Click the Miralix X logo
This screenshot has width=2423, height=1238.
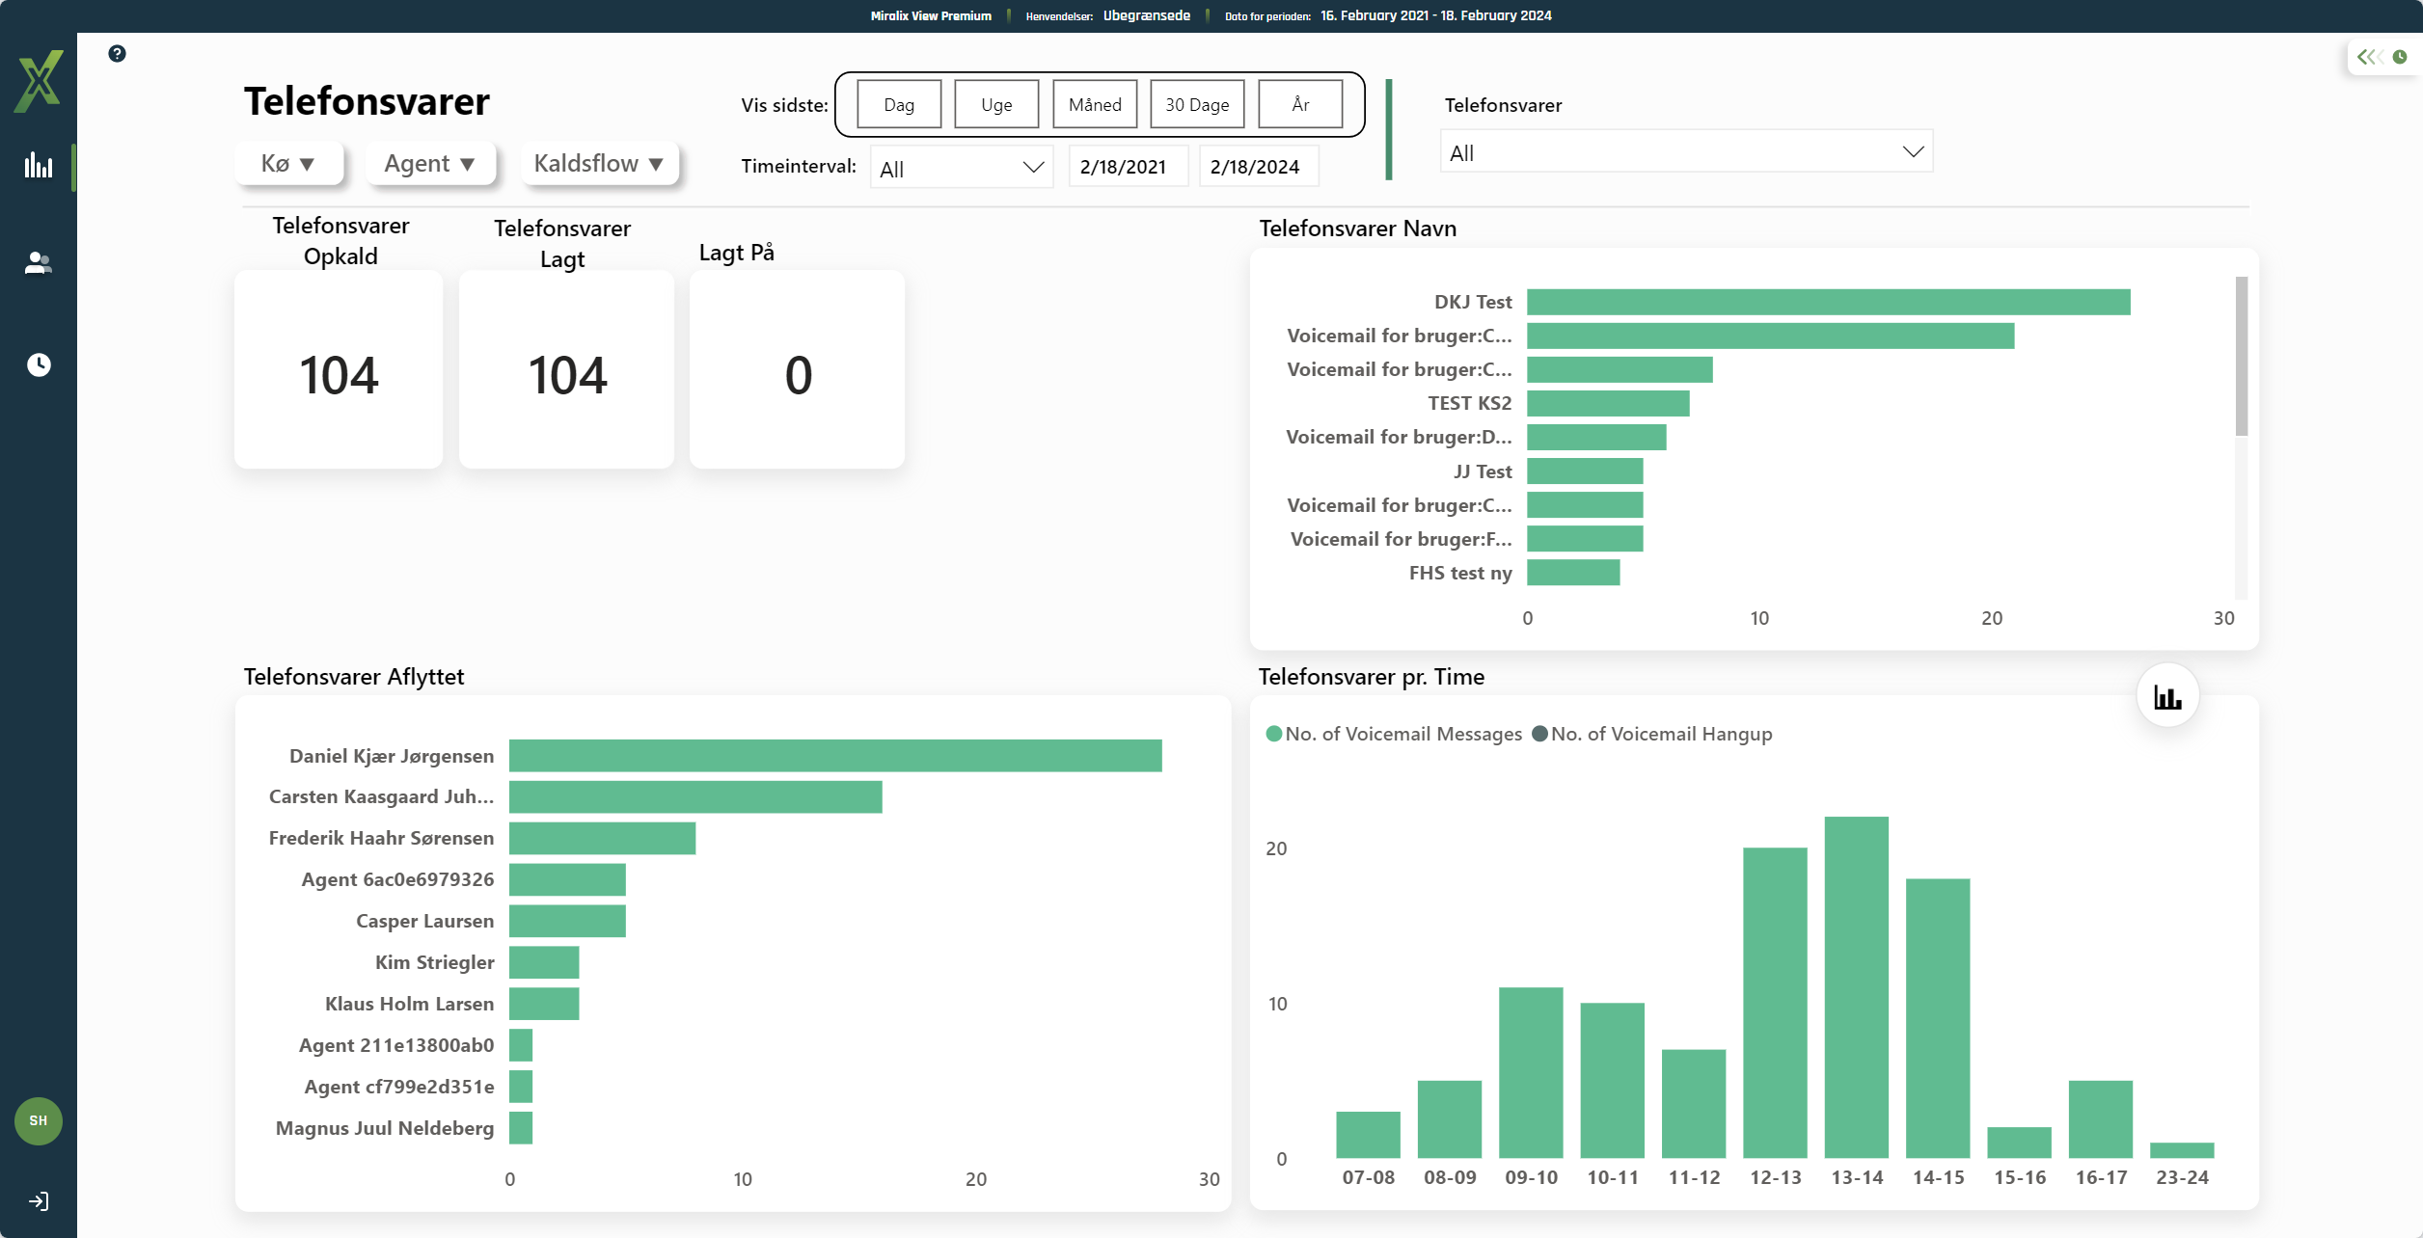click(x=39, y=82)
